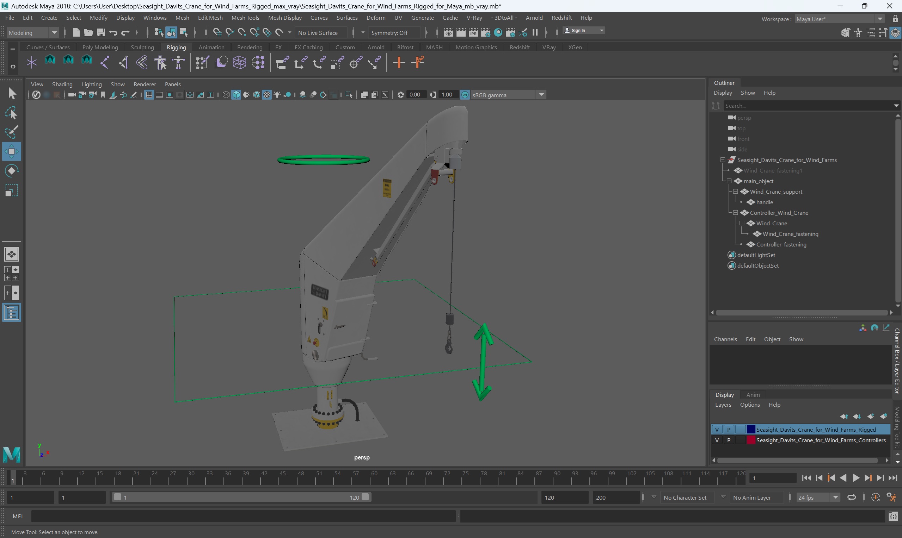Collapse the main_object node
This screenshot has height=538, width=902.
[729, 181]
